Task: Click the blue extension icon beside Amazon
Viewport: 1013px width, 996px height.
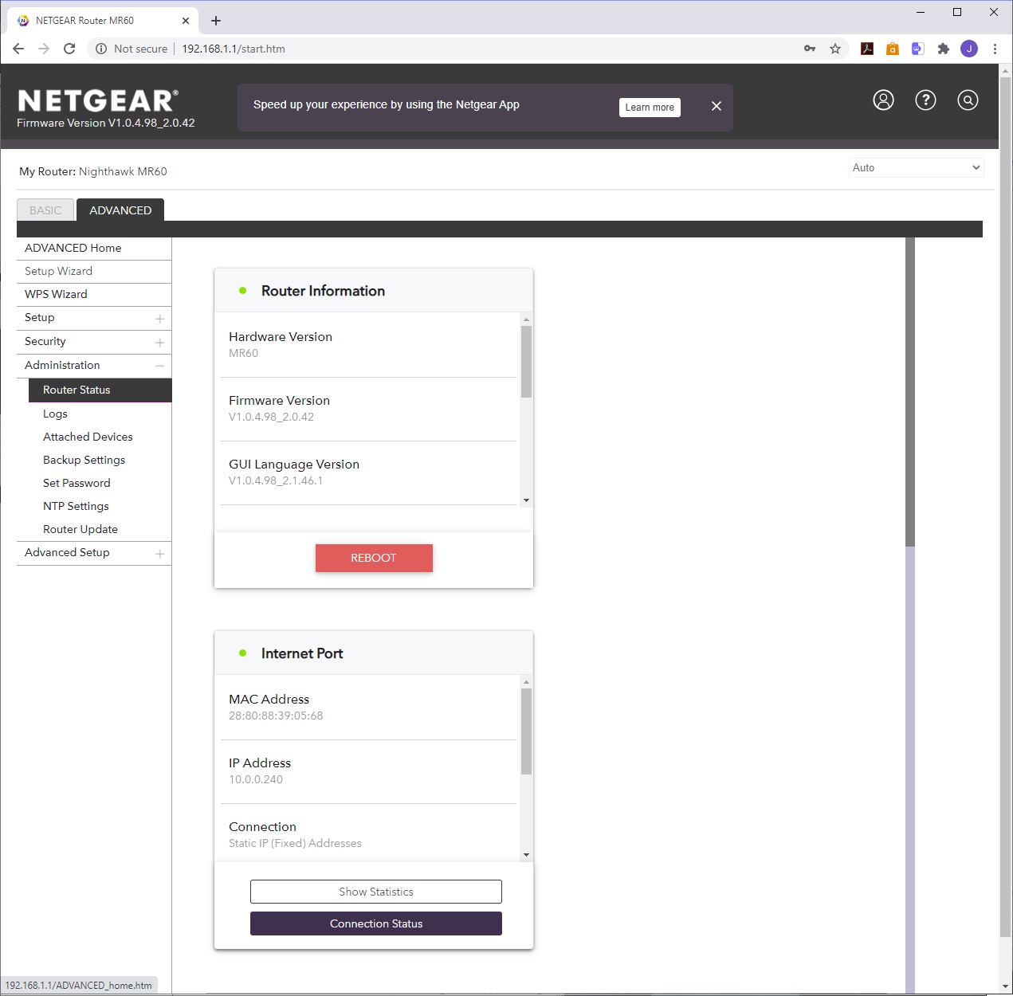Action: pyautogui.click(x=918, y=49)
